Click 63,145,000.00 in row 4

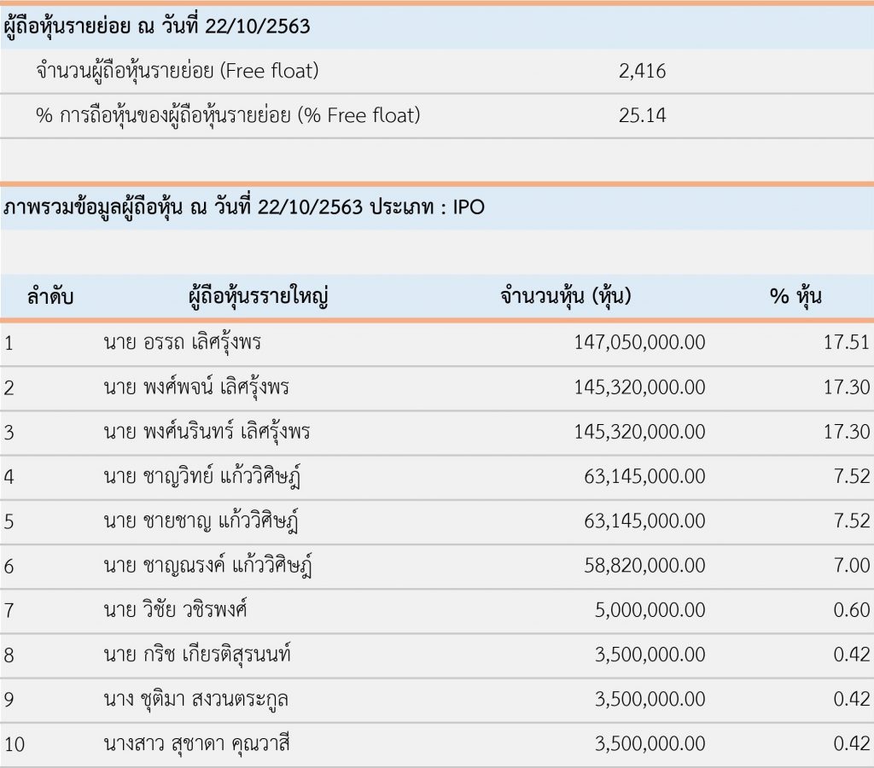coord(644,476)
